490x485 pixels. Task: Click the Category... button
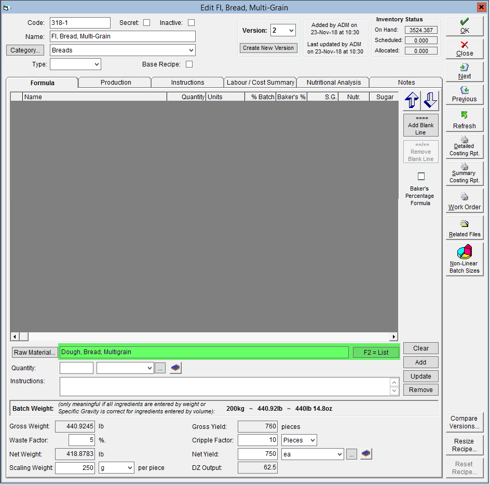pos(25,50)
